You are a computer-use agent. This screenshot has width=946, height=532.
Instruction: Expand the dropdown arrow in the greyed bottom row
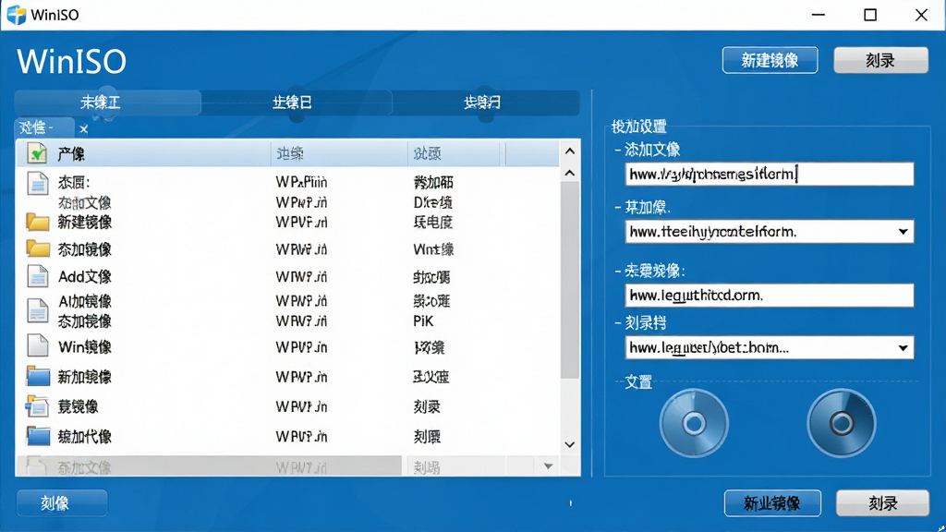coord(548,465)
